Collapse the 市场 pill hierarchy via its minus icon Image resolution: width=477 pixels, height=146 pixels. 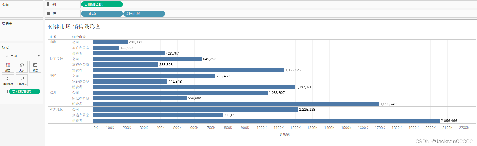pos(86,14)
